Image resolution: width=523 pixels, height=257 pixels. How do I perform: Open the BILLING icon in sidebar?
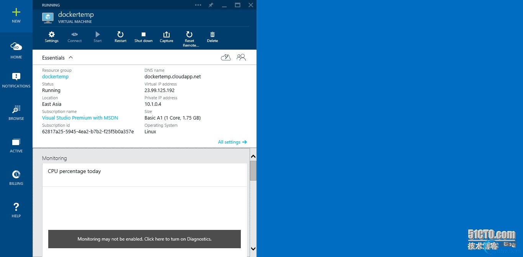(16, 175)
